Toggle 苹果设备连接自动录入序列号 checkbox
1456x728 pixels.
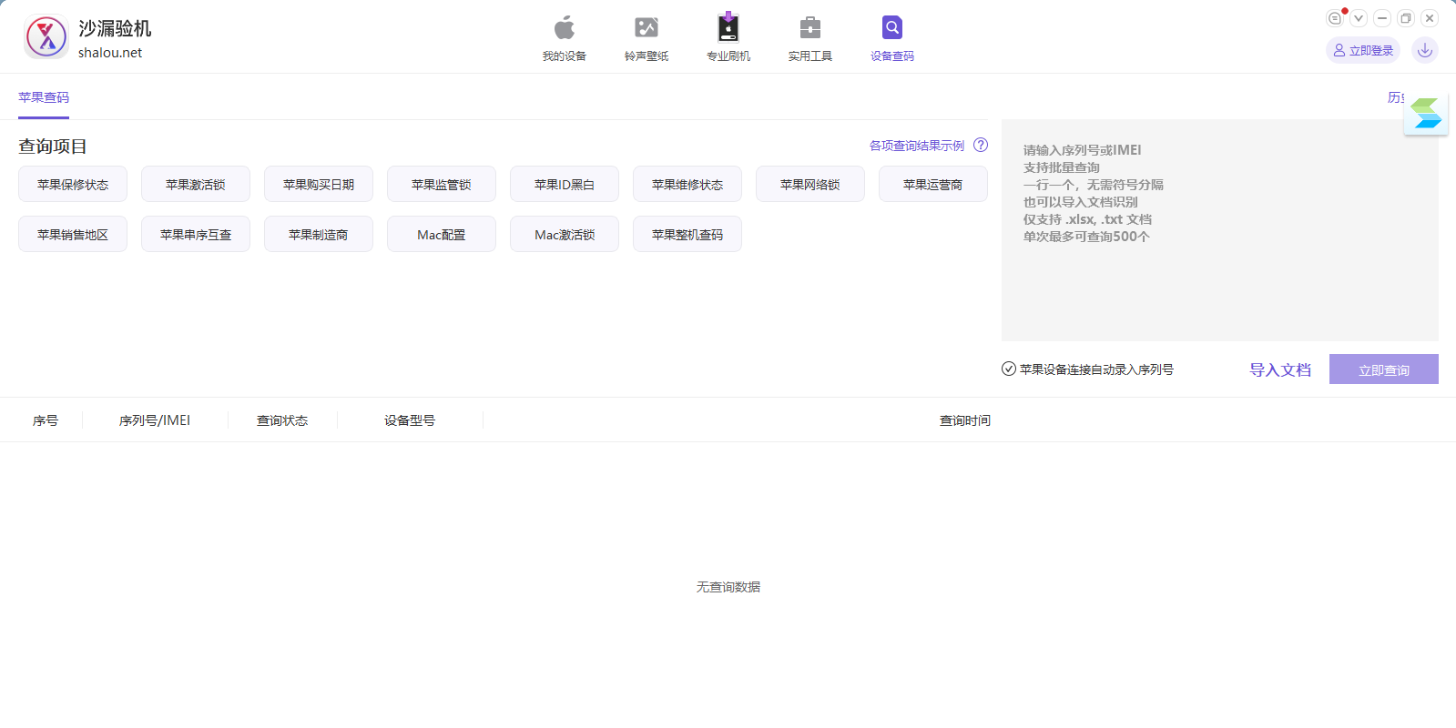pos(1009,369)
